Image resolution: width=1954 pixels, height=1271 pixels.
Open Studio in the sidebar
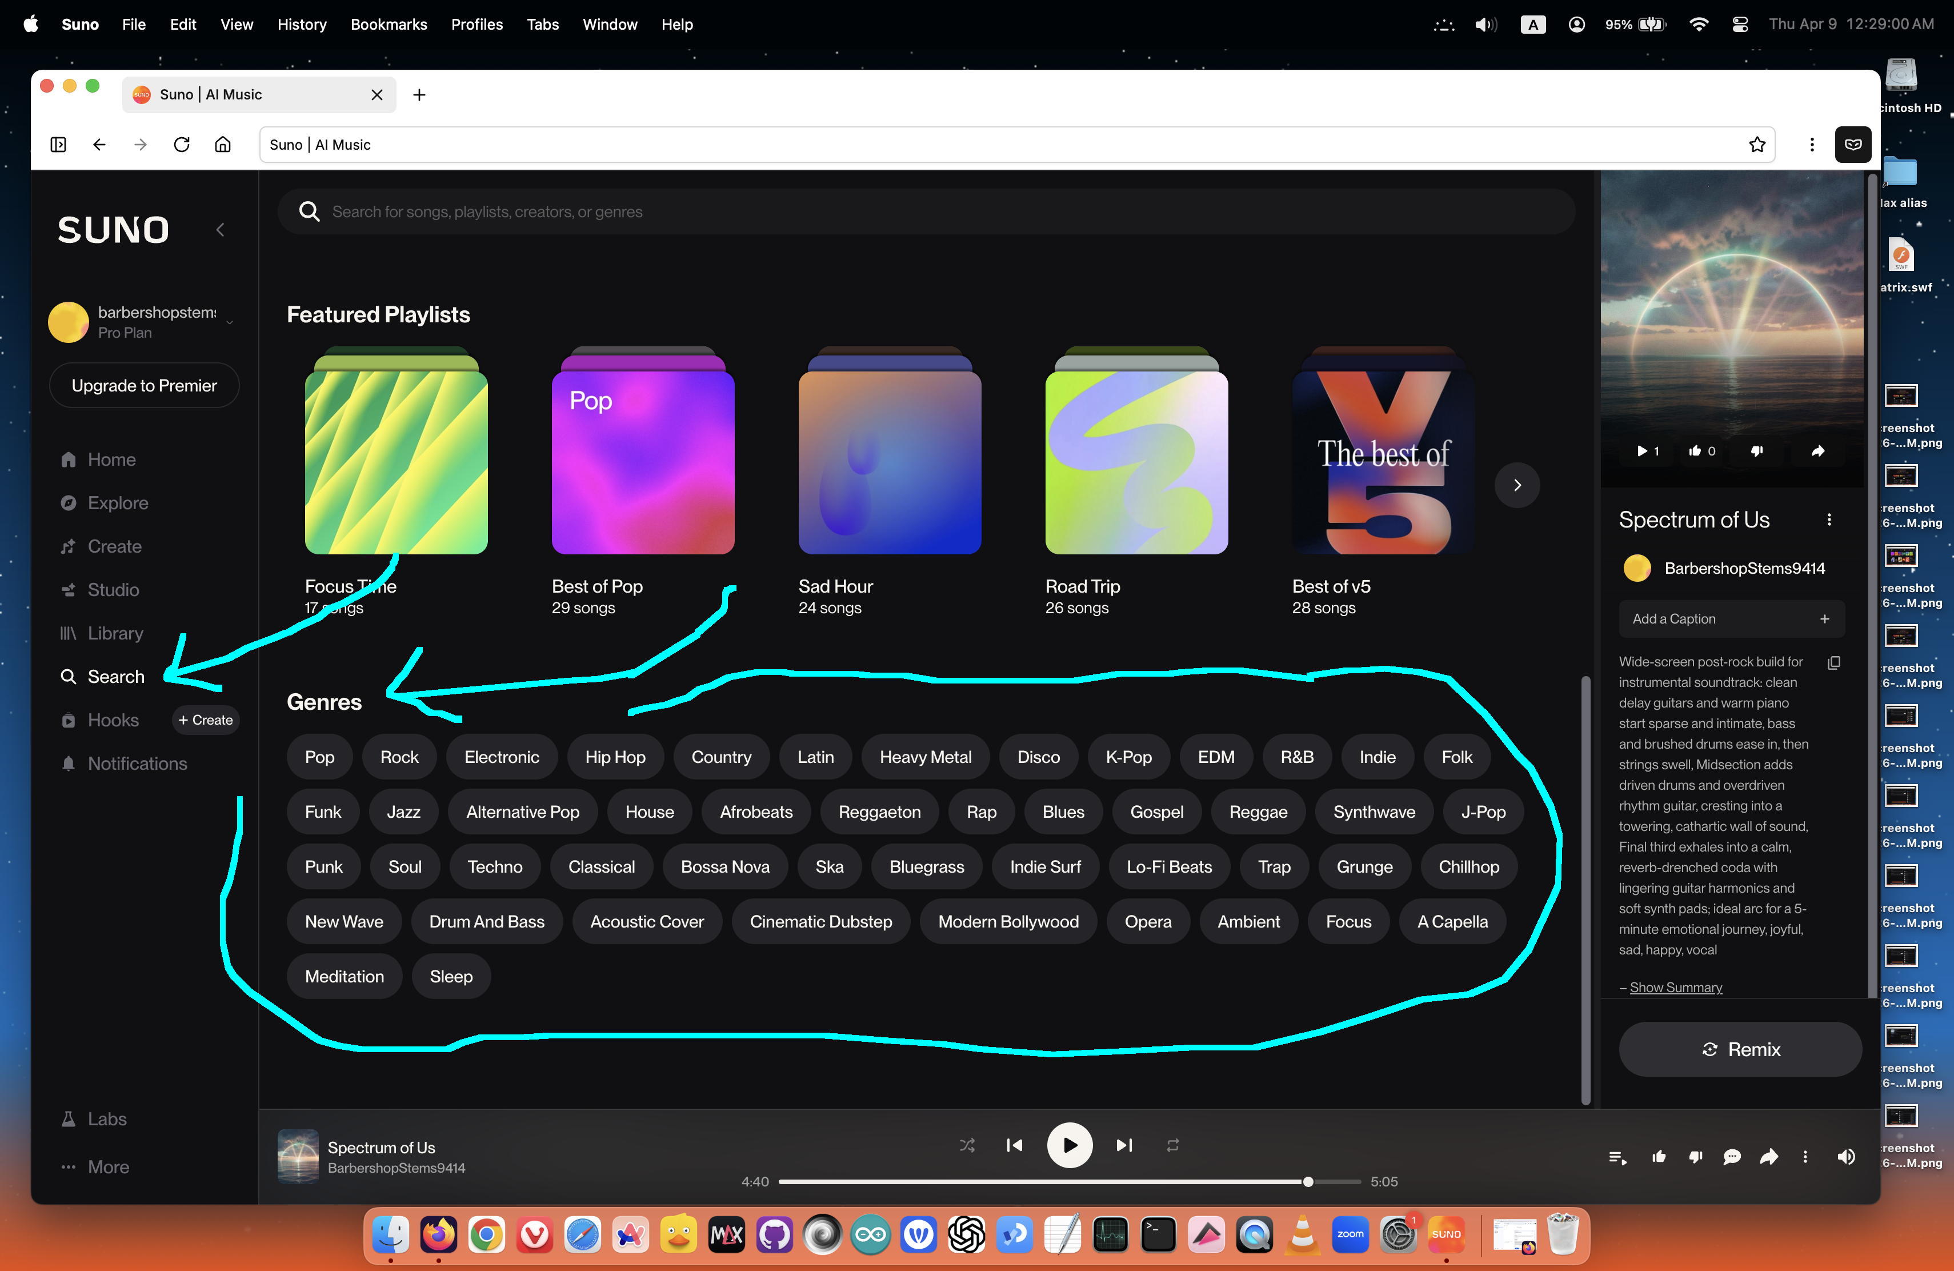[x=113, y=590]
